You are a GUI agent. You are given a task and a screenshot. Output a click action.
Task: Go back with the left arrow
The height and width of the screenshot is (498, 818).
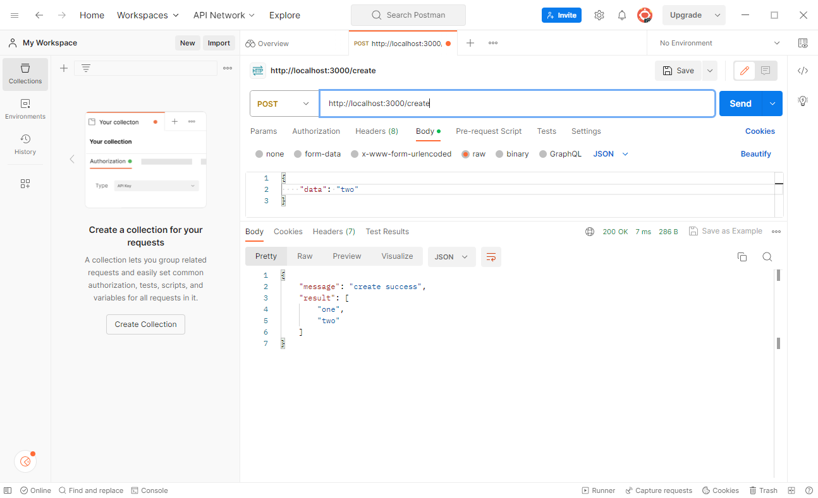39,15
